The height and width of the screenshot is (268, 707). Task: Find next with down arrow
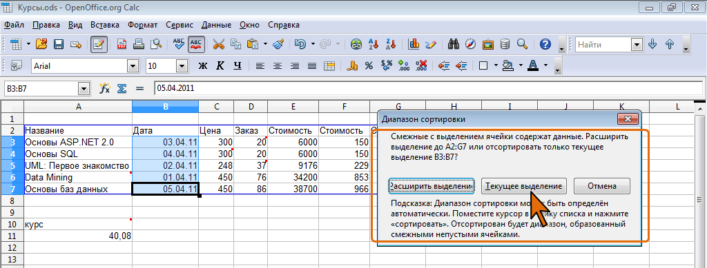tap(652, 44)
